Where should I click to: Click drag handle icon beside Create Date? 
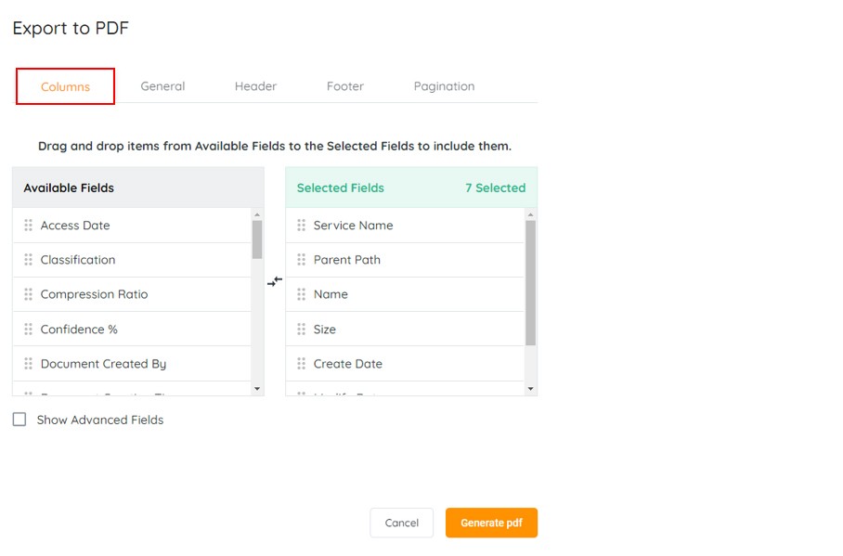pos(302,364)
